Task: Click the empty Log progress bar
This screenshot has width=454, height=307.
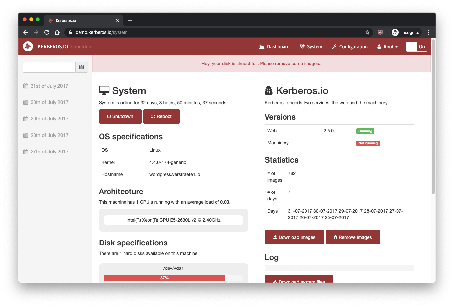Action: [x=339, y=268]
